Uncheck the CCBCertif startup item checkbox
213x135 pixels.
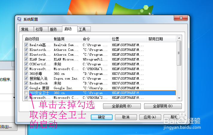[x=26, y=64]
